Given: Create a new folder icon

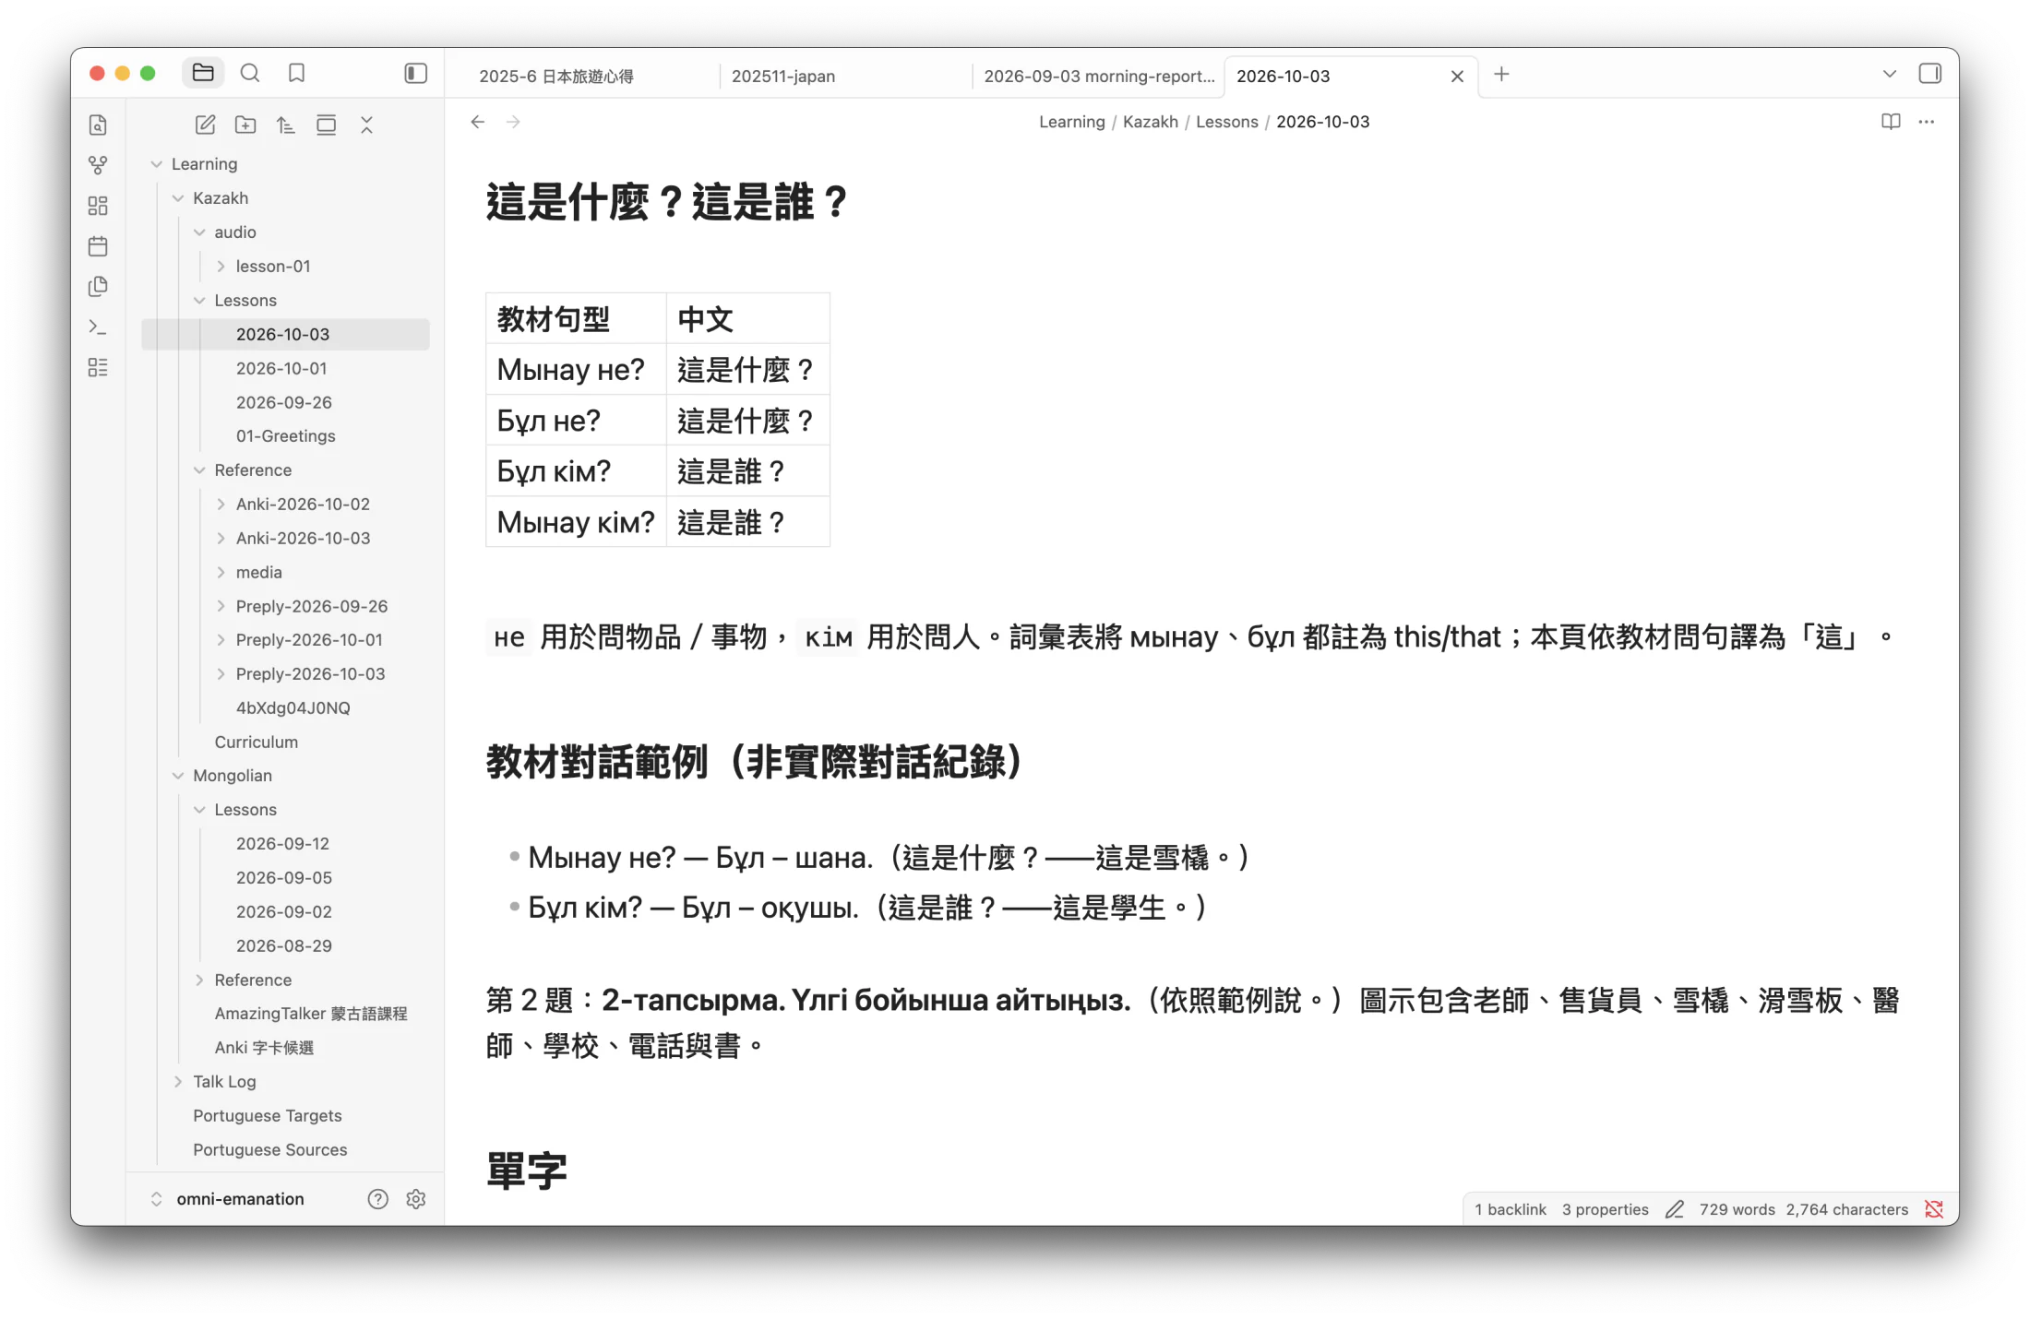Looking at the screenshot, I should (245, 125).
